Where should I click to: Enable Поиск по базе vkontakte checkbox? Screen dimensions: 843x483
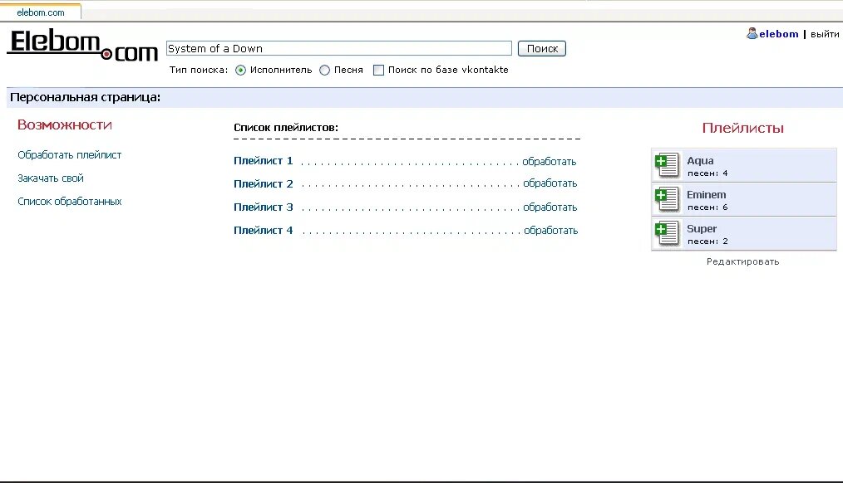click(x=378, y=71)
